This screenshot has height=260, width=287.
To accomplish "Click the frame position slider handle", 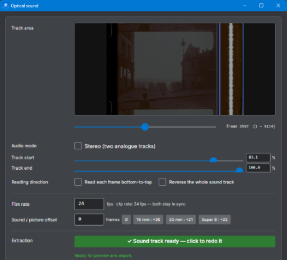I will coord(145,127).
